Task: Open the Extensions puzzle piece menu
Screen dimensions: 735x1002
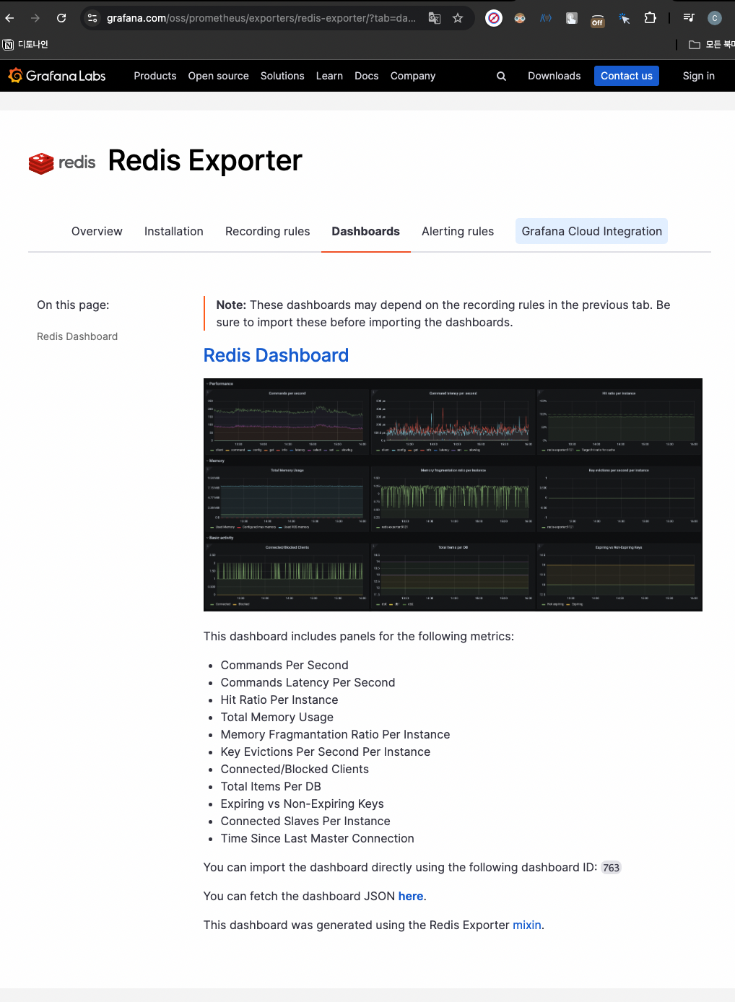Action: 651,18
